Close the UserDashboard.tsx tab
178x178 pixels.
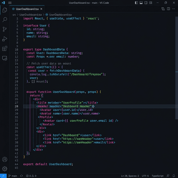[x=41, y=9]
